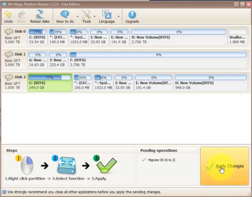The width and height of the screenshot is (252, 197).
Task: Minimize the Partition Resizer window
Action: (236, 4)
